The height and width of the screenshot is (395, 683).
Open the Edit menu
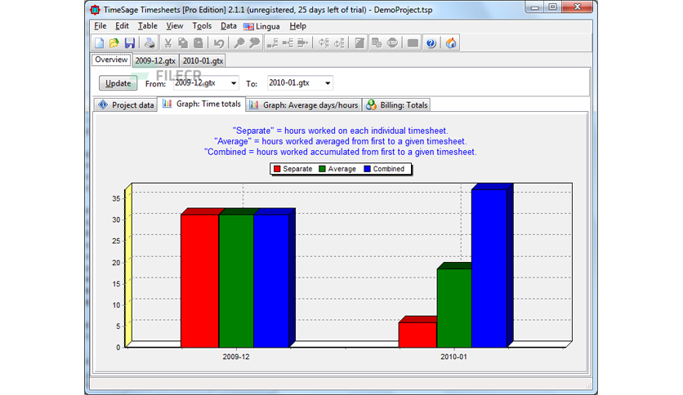tap(122, 26)
